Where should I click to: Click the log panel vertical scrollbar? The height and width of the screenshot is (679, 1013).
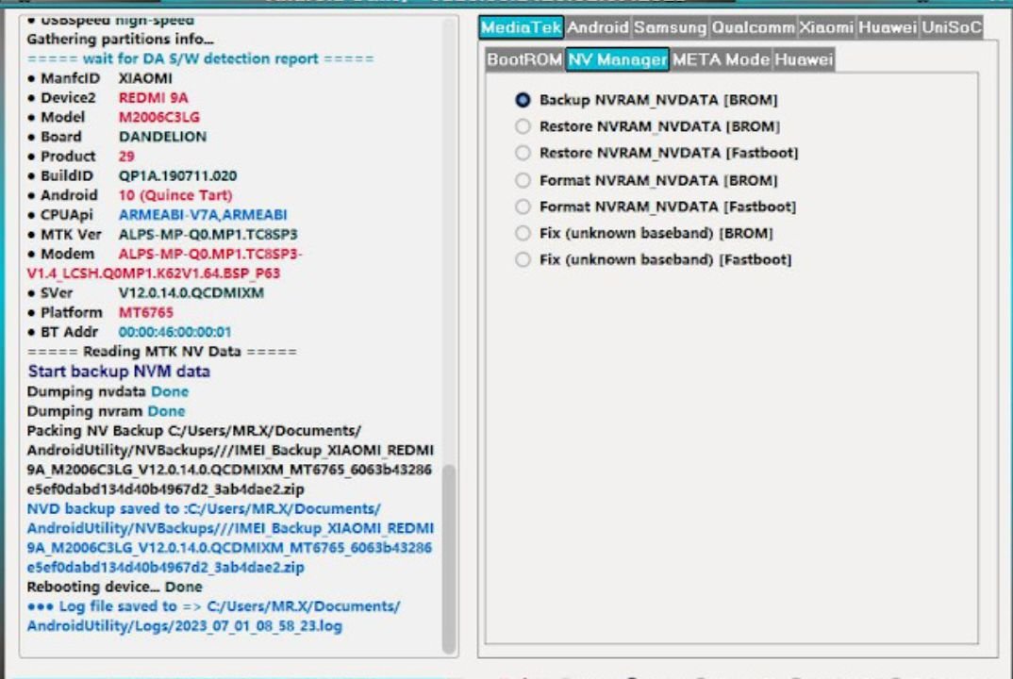coord(449,559)
